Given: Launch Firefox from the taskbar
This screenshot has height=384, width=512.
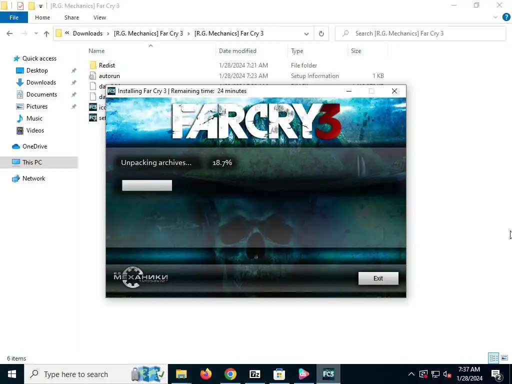Looking at the screenshot, I should point(205,374).
